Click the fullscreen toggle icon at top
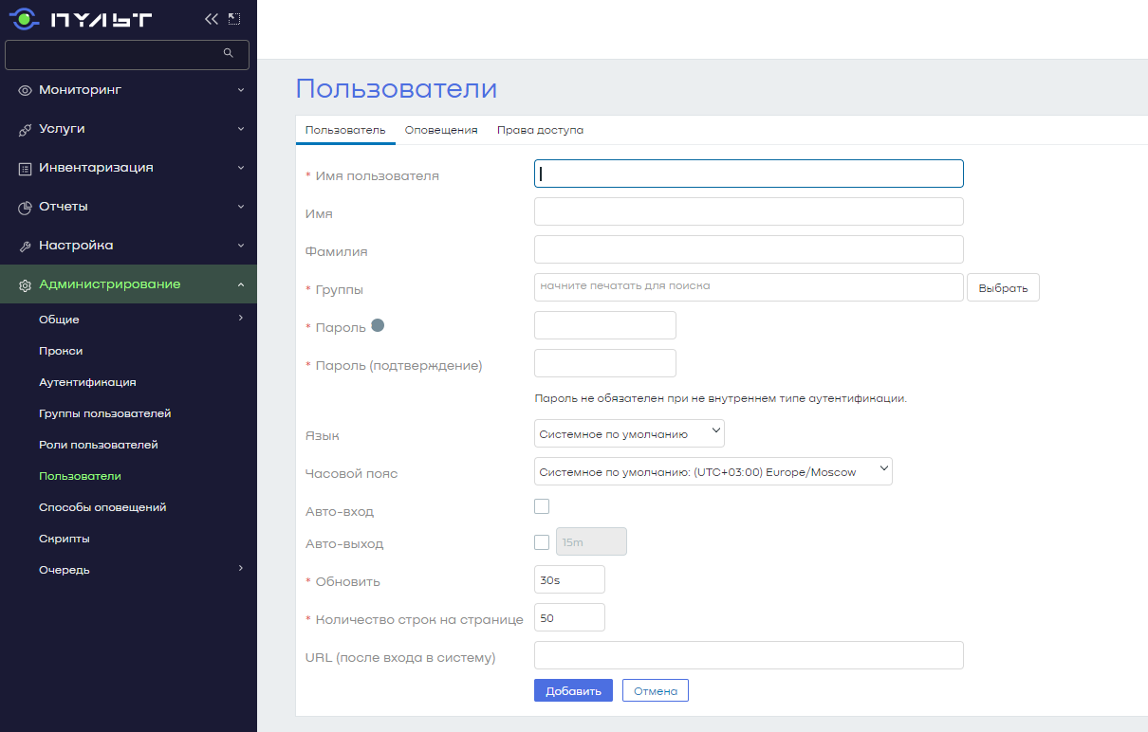Screen dimensions: 1148x732 232,17
